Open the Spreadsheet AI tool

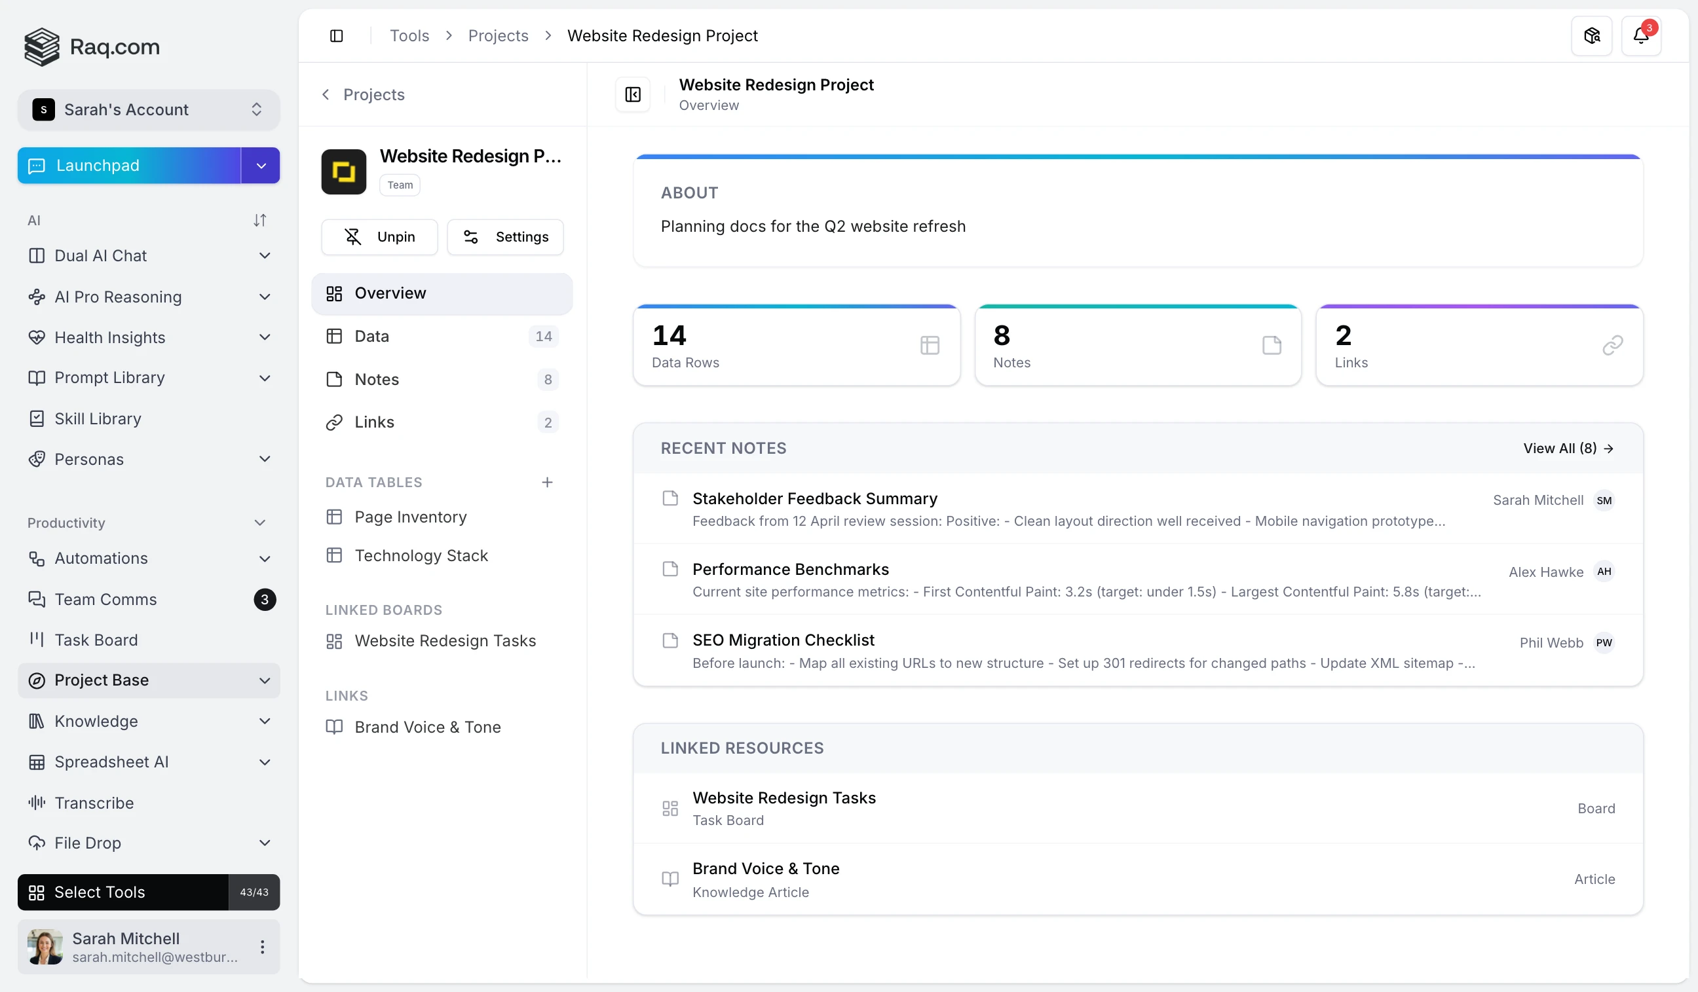coord(111,762)
